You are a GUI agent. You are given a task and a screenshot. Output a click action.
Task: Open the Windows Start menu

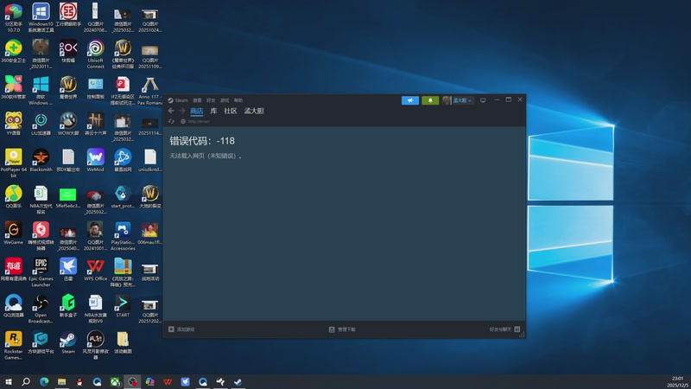[x=9, y=381]
